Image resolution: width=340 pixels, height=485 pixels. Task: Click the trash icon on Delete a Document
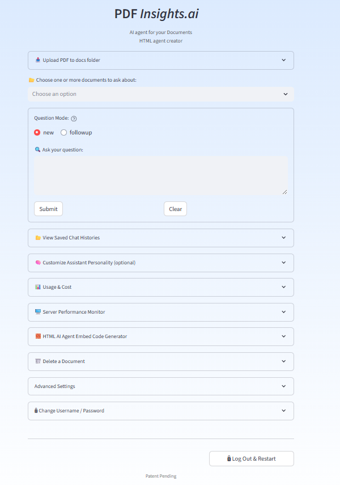pos(37,361)
